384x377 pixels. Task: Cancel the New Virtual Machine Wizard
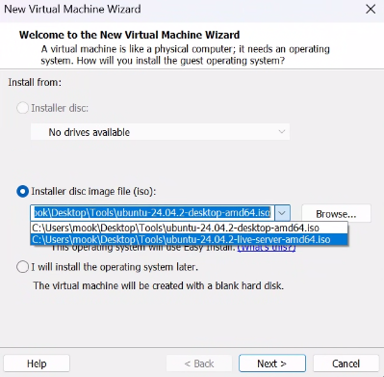coord(346,364)
